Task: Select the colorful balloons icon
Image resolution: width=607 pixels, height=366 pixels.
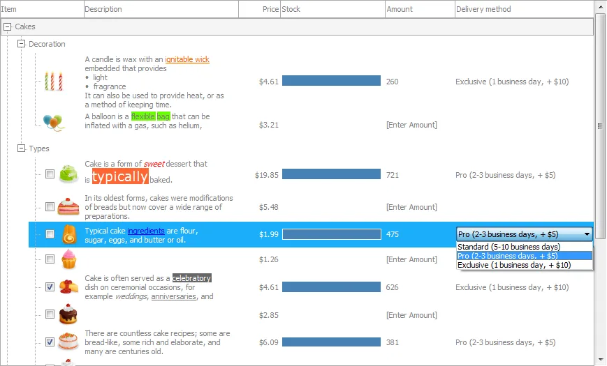Action: pos(54,123)
